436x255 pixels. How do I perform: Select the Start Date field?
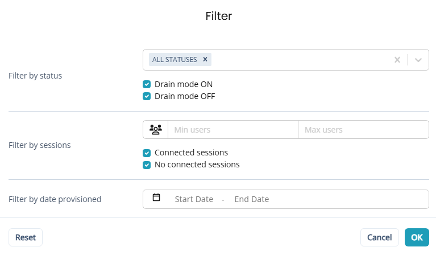click(194, 199)
